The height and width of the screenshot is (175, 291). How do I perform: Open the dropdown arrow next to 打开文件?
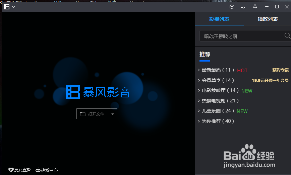coord(113,114)
